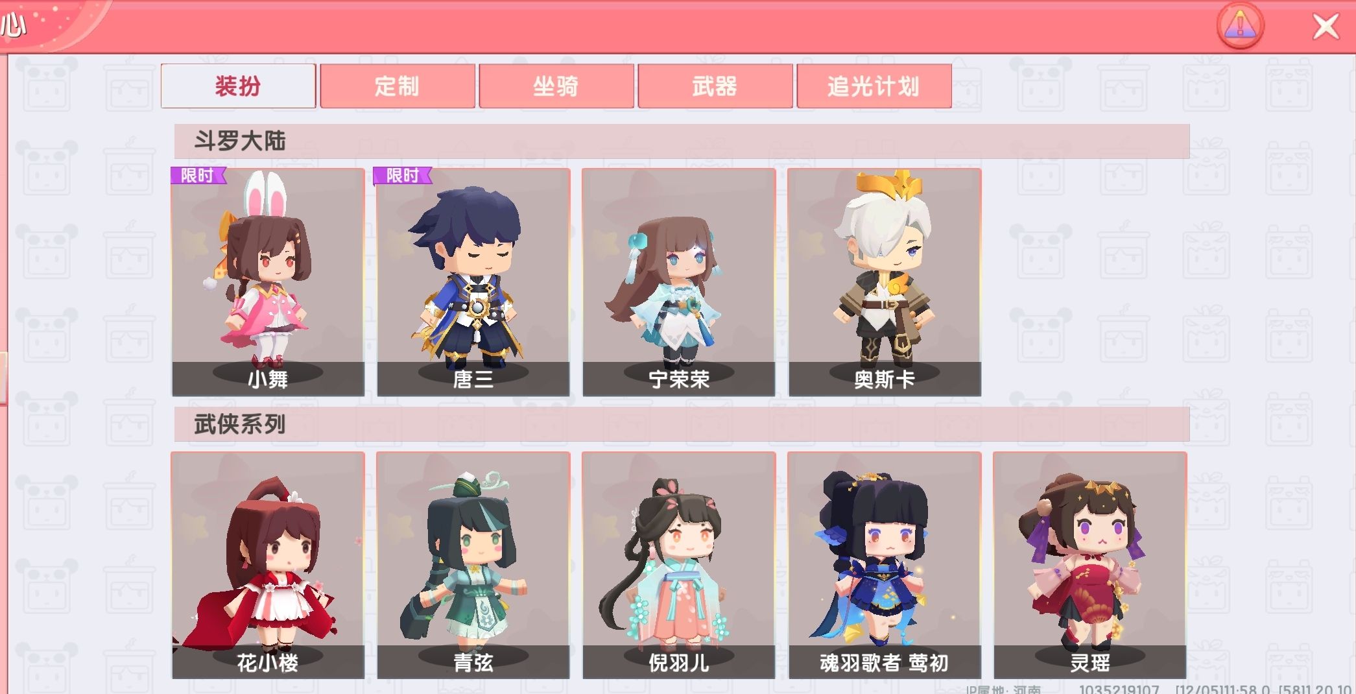Click the 限时 badge on 唐三
The width and height of the screenshot is (1356, 694).
403,176
